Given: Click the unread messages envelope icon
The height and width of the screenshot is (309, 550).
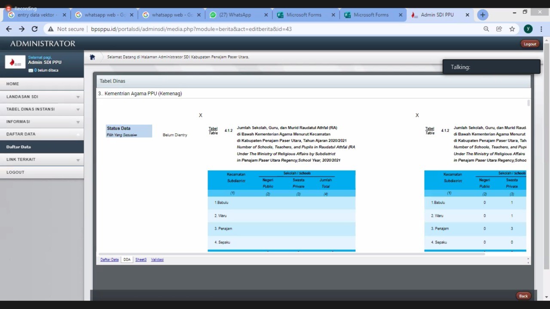Looking at the screenshot, I should point(31,70).
